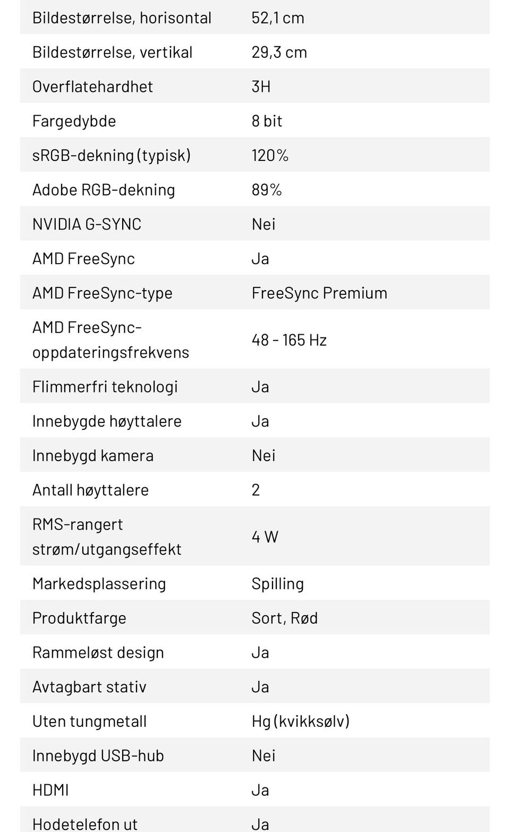
Task: Tap the 'Spilling' market positioning value
Action: (277, 583)
